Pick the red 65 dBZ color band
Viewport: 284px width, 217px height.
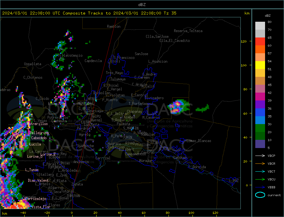[x=260, y=41]
